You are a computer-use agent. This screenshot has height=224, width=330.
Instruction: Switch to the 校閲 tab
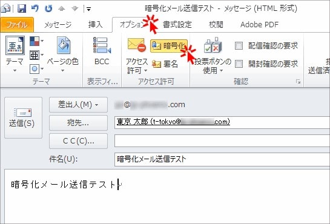216,25
